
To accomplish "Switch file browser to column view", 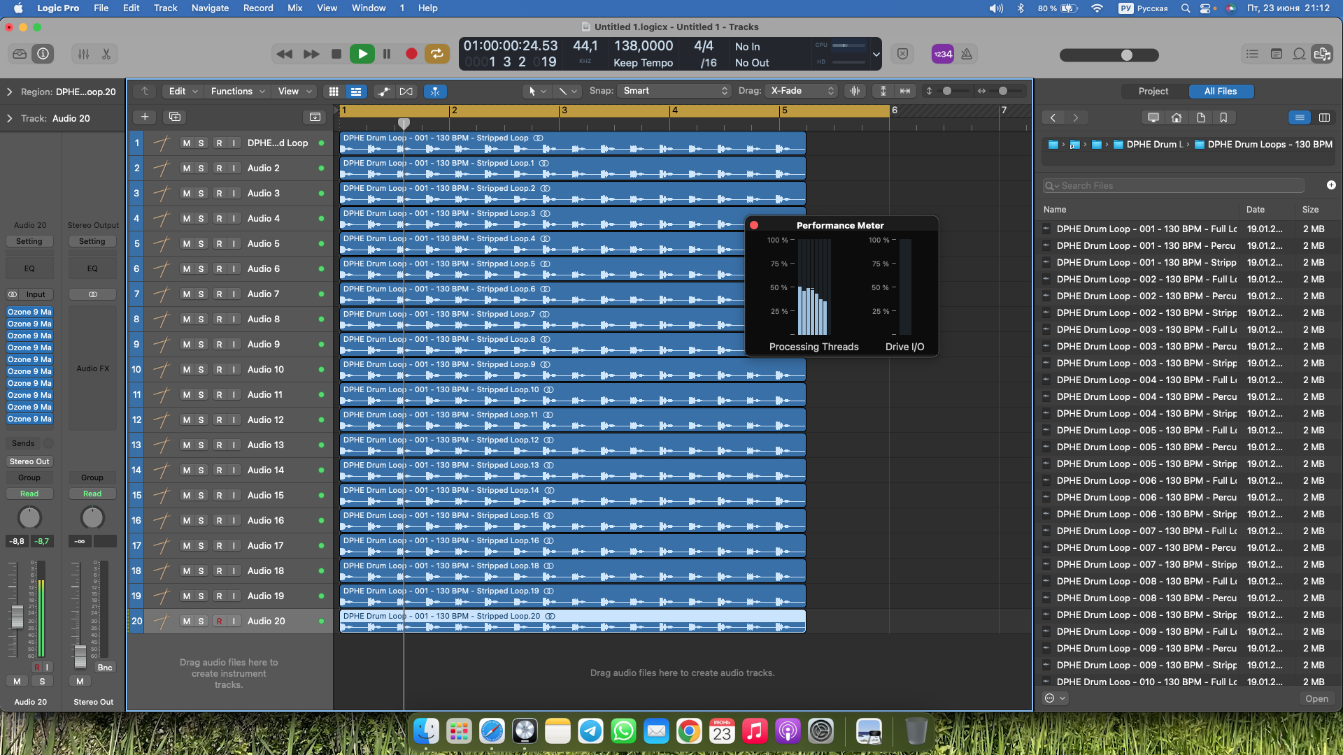I will click(1324, 117).
